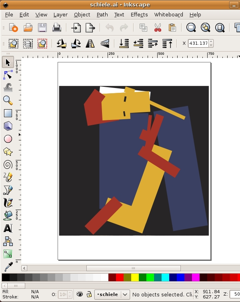Click the Undo arrow
The width and height of the screenshot is (240, 302).
pyautogui.click(x=110, y=28)
